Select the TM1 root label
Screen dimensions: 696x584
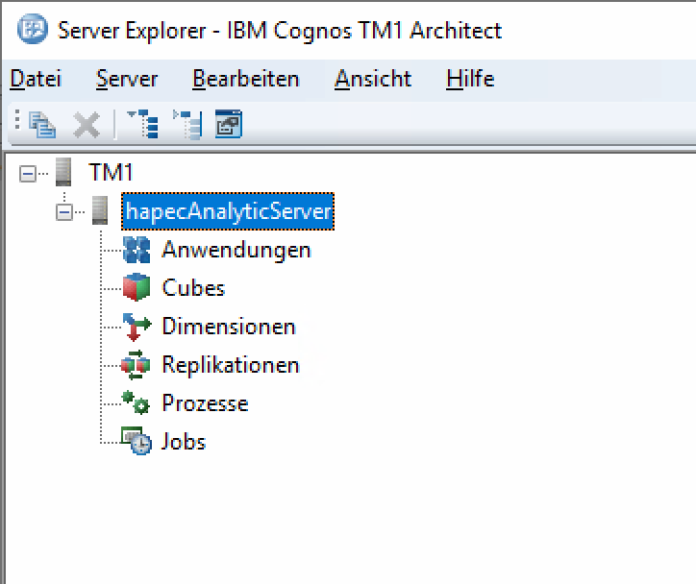(111, 173)
